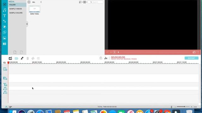Image resolution: width=202 pixels, height=113 pixels.
Task: Open the Overlays sidebar icon
Action: point(4,32)
